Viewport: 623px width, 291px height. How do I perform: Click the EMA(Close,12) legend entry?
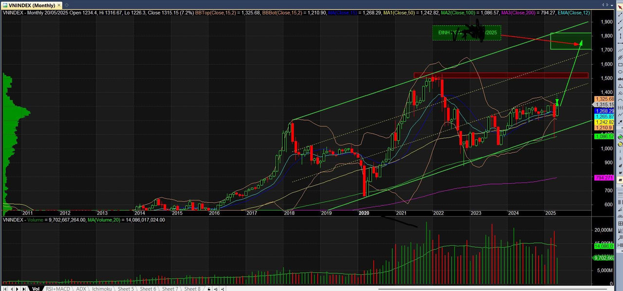click(574, 13)
